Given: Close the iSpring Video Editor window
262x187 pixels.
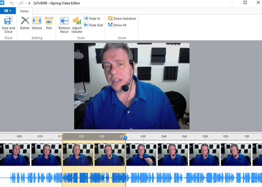Looking at the screenshot, I should [258, 2].
